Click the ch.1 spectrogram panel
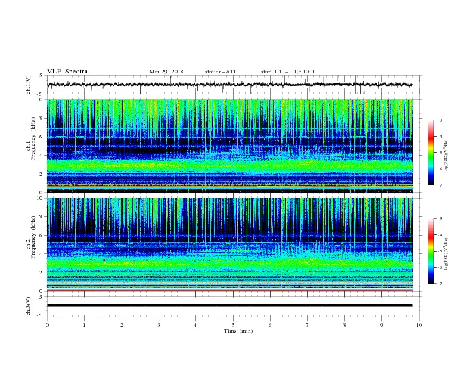This screenshot has width=472, height=365. pos(230,146)
